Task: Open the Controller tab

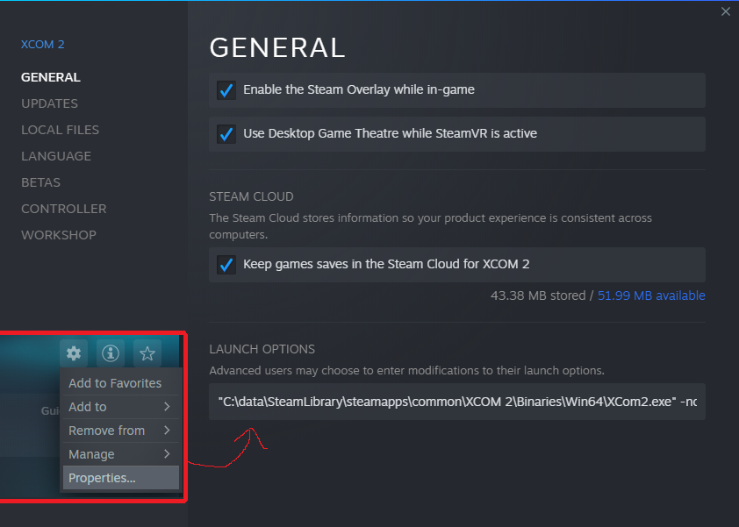Action: coord(63,209)
